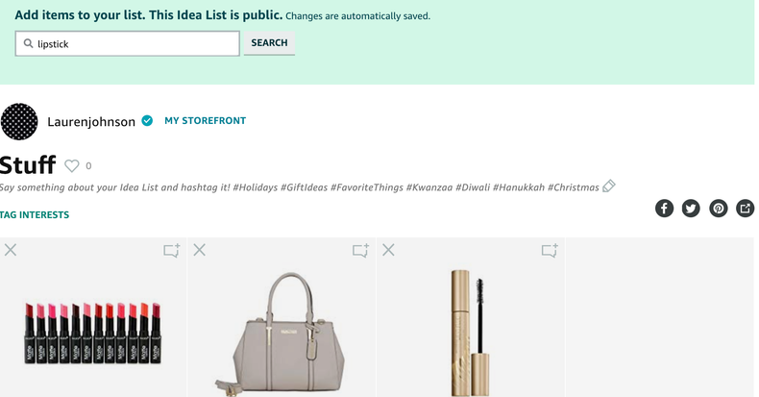
Task: Remove the lipstick set item with X
Action: click(10, 250)
